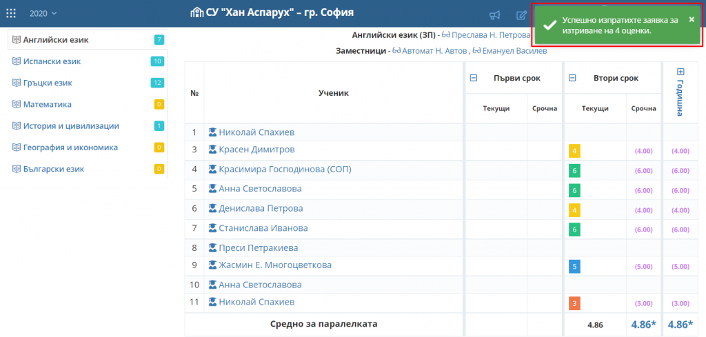This screenshot has height=337, width=706.
Task: Expand the Годишна column
Action: click(680, 72)
